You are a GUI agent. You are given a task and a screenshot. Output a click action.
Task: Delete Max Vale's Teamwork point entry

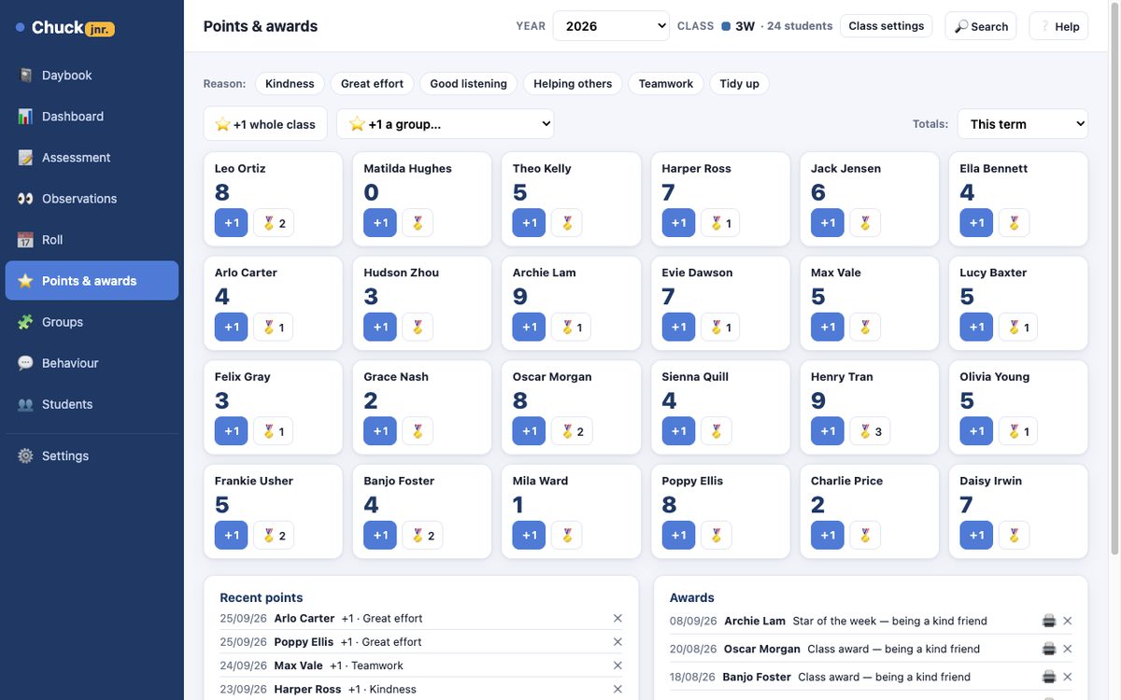(617, 666)
